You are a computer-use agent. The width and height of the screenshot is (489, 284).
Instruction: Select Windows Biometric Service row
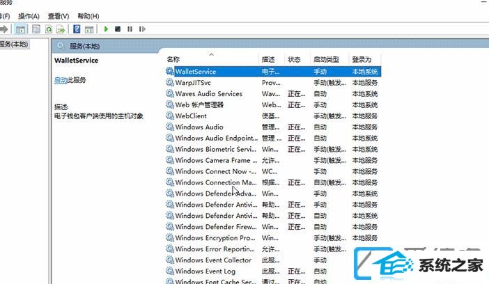pyautogui.click(x=273, y=149)
